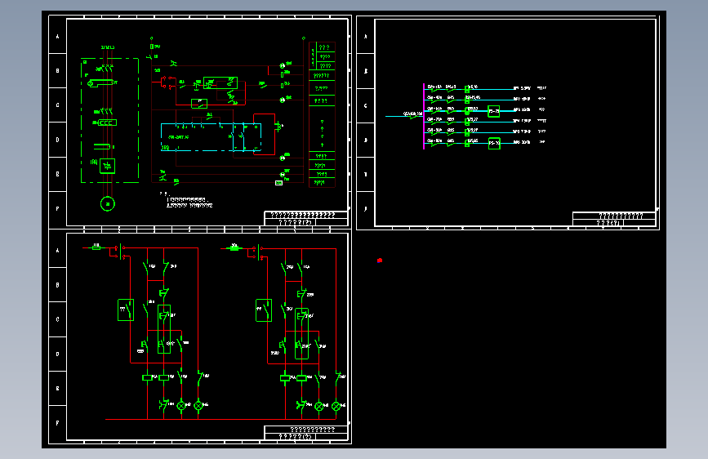
Task: Select the green motor circle below dashed enclosure
Action: [108, 203]
